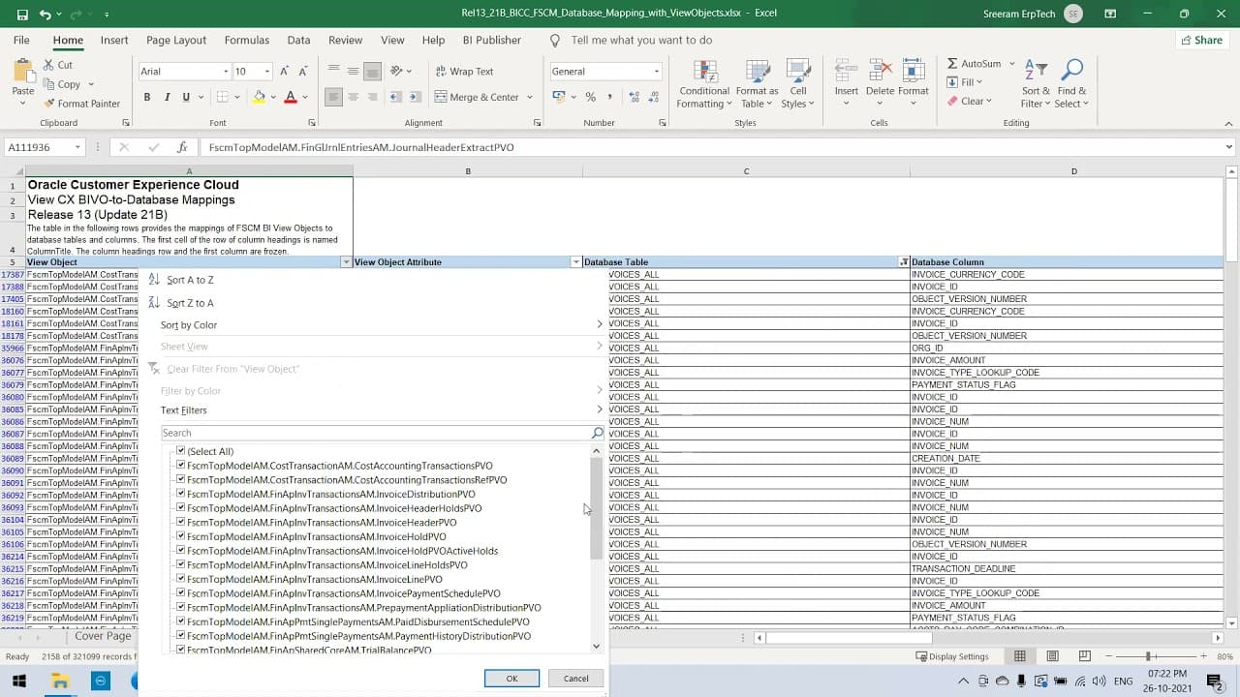The height and width of the screenshot is (697, 1240).
Task: Click the Paste clipboard icon
Action: (x=23, y=72)
